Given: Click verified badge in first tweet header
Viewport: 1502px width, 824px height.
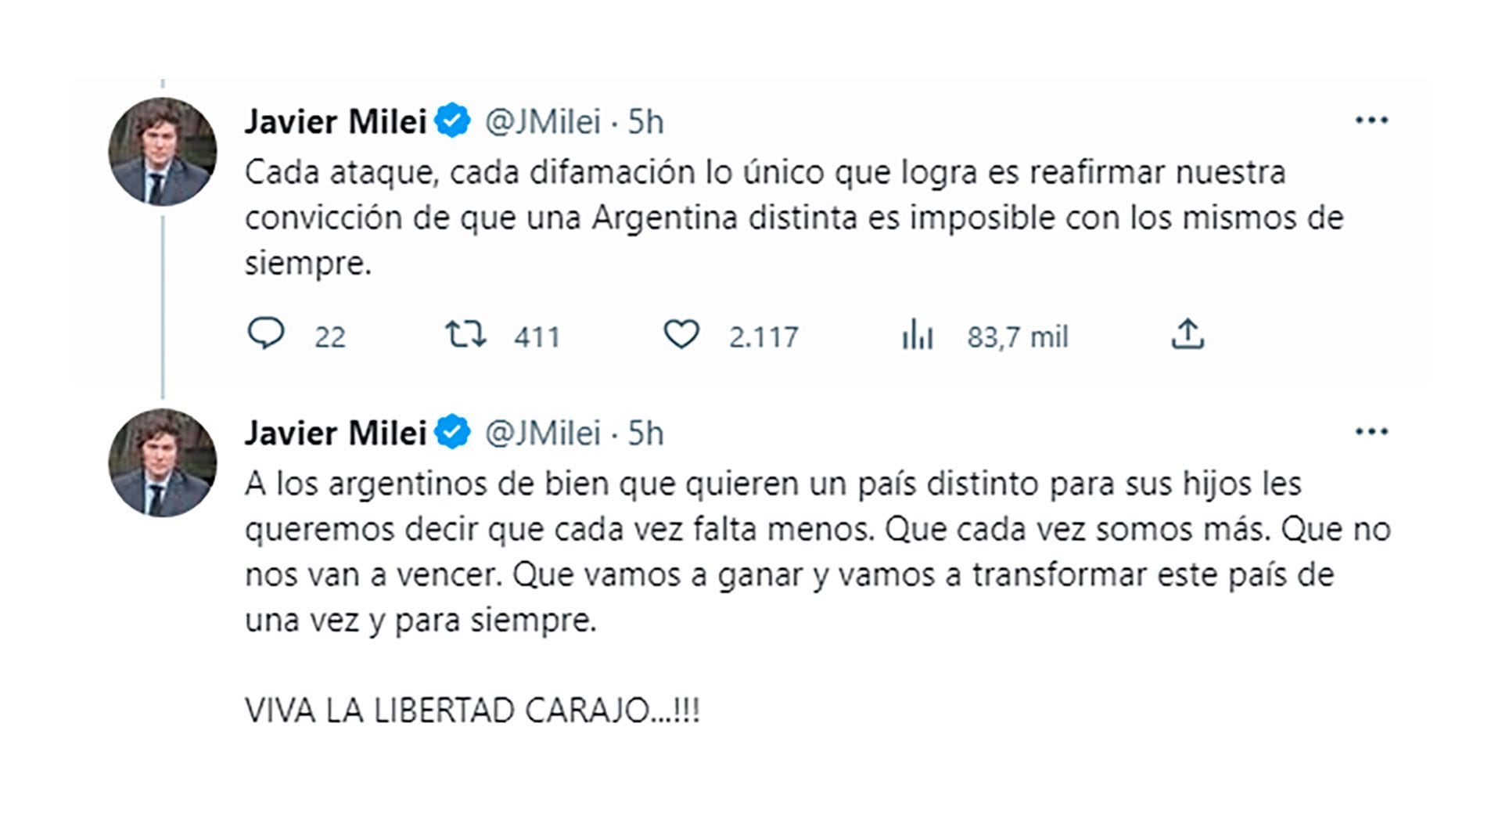Looking at the screenshot, I should click(x=452, y=121).
